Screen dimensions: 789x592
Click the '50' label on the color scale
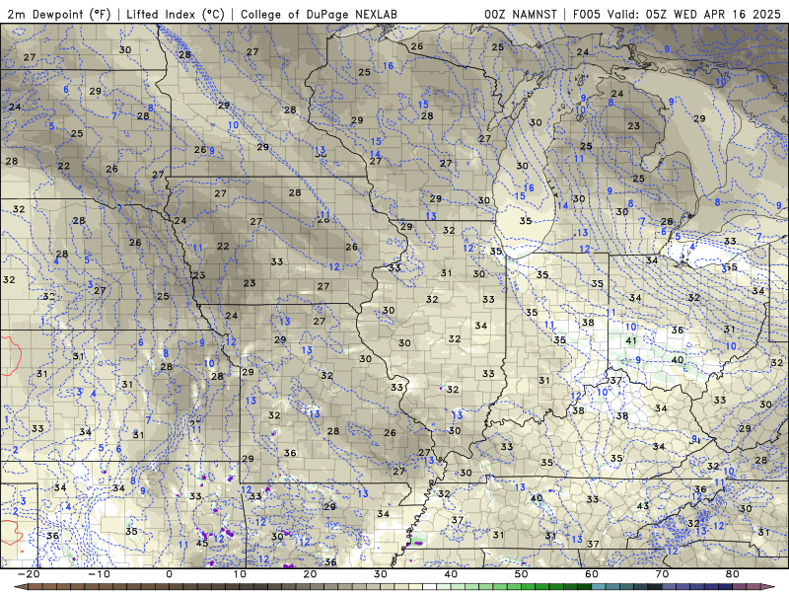point(522,574)
